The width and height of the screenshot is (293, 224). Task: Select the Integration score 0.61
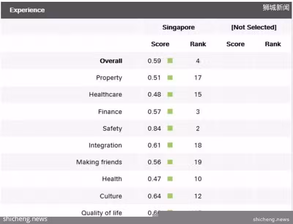(154, 145)
